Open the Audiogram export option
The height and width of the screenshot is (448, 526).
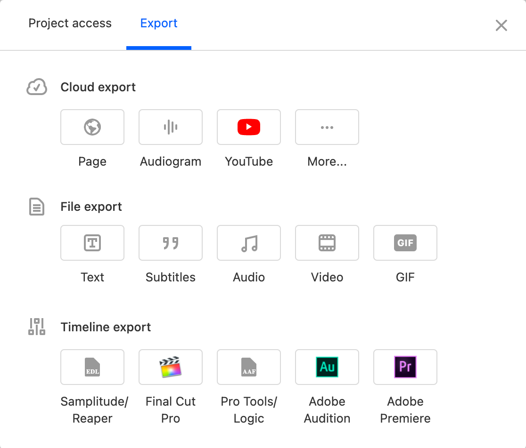[171, 127]
